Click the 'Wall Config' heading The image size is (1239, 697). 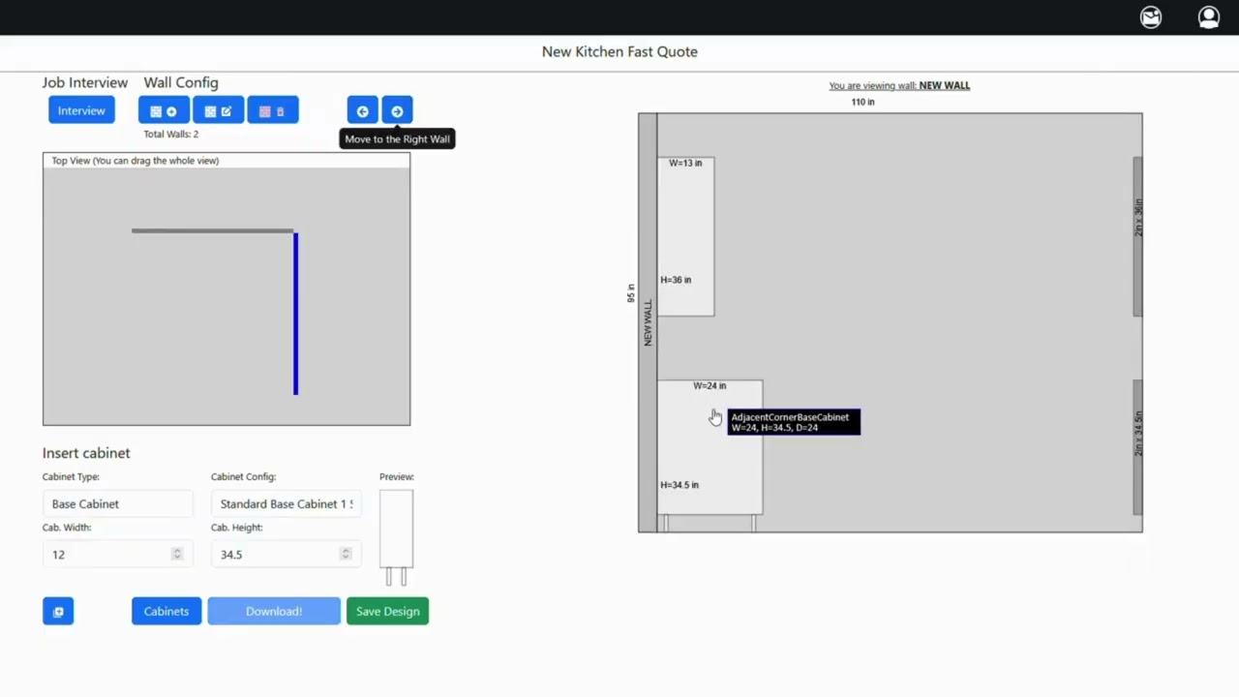[x=181, y=83]
